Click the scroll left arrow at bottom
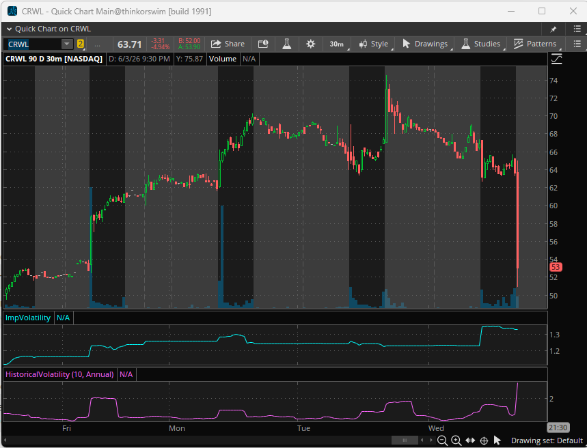The height and width of the screenshot is (448, 587). point(422,440)
